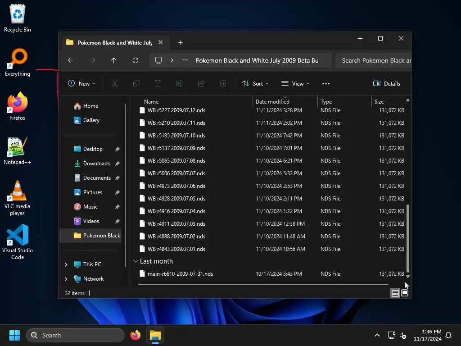Select the Pokemon Black and White tab
461x346 pixels.
115,43
